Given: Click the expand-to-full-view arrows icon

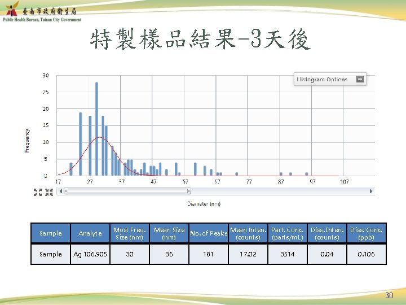Looking at the screenshot, I should 38,192.
